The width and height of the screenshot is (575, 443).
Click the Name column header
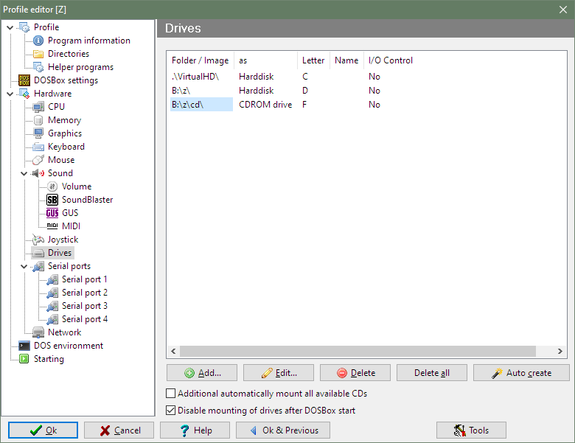[346, 60]
